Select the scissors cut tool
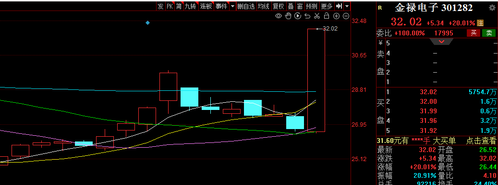Viewport: 498px width, 185px height. coord(316,16)
